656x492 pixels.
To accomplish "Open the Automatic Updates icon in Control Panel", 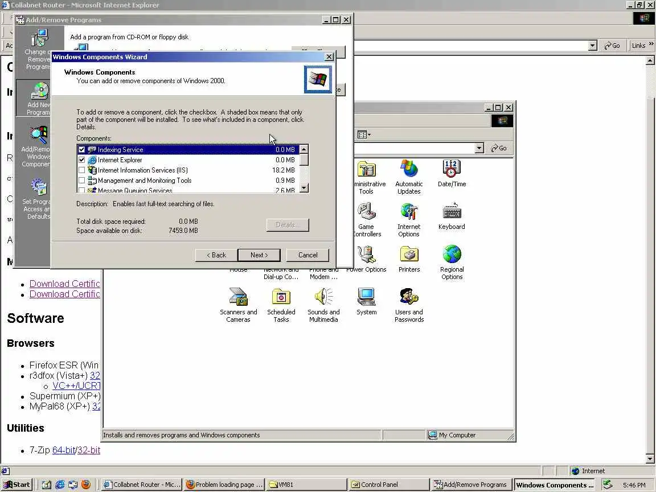I will [409, 177].
